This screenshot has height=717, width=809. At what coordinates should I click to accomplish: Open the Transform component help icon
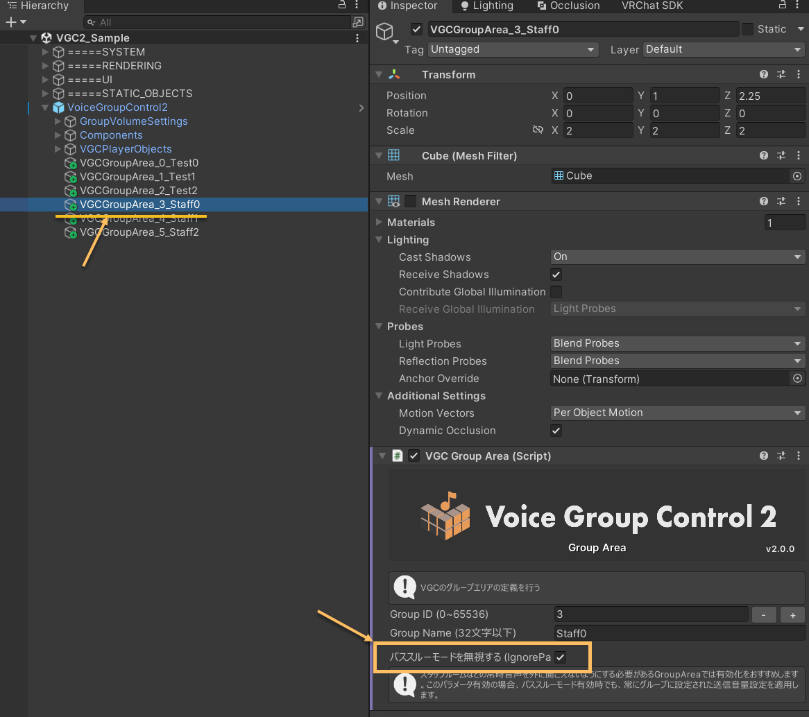[x=764, y=74]
